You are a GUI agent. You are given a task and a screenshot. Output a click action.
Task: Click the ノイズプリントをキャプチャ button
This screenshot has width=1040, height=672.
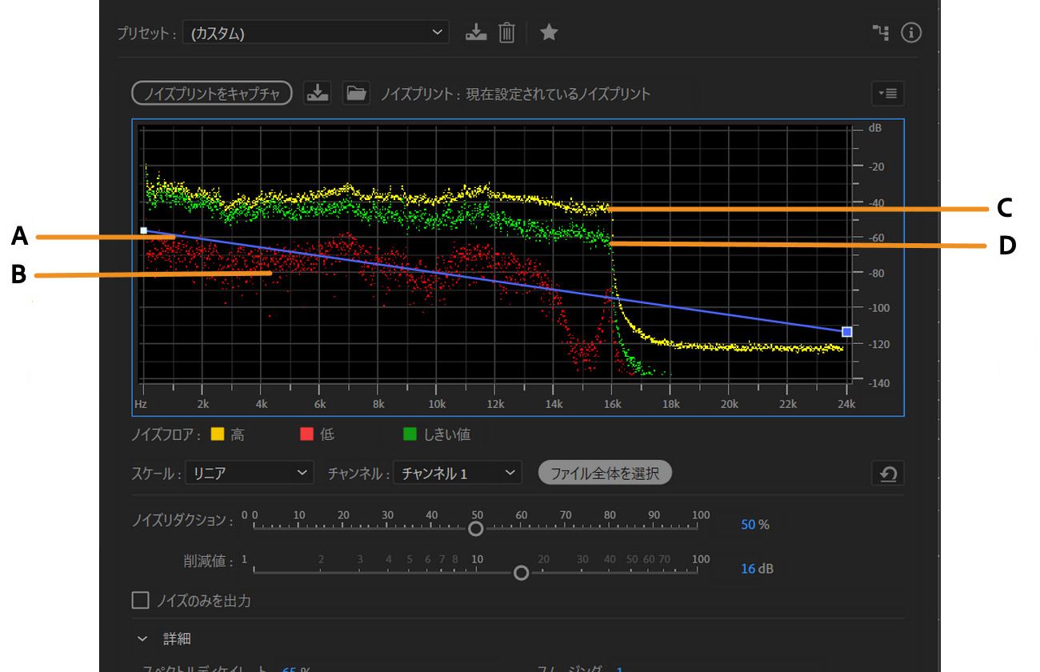pos(211,94)
